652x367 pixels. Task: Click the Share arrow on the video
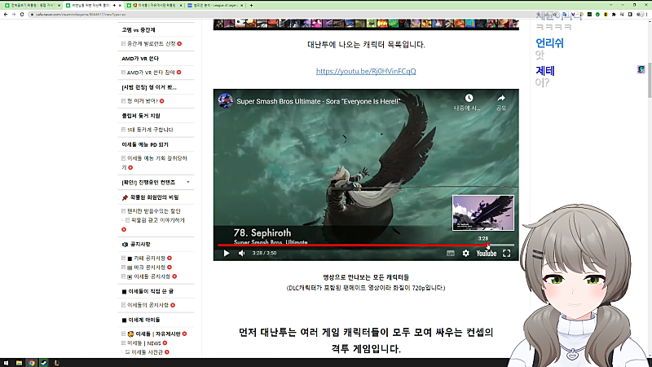(x=501, y=100)
